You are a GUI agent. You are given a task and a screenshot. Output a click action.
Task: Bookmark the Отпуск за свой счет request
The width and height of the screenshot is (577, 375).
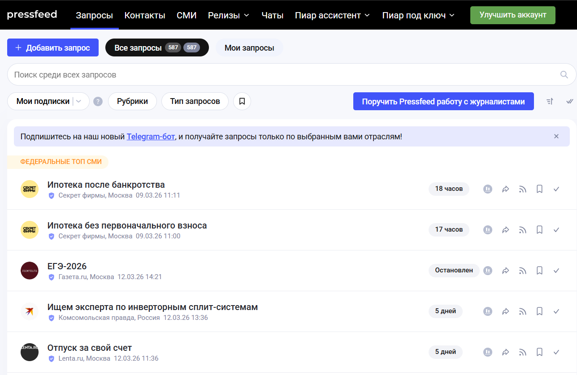coord(539,352)
